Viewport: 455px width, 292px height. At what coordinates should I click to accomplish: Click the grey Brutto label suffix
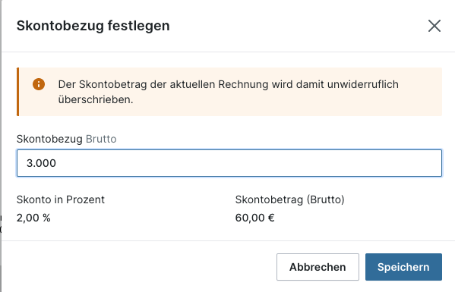101,139
